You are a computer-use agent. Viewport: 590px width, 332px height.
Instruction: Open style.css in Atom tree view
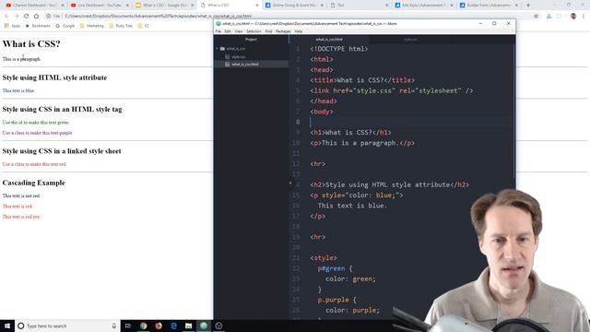click(x=238, y=57)
